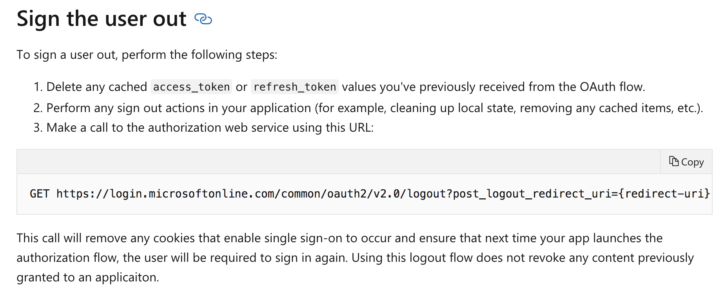Click the GET keyword in the code sample
Viewport: 726px width, 301px height.
(x=40, y=193)
